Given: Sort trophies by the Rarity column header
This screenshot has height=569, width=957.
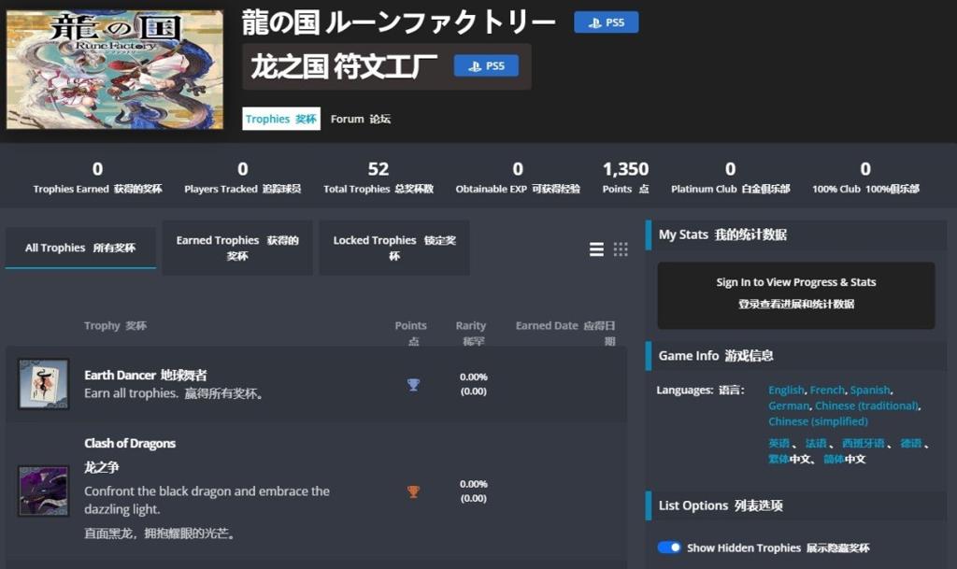Looking at the screenshot, I should point(470,325).
